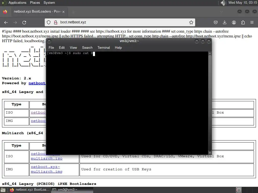
Task: Open Firefox account icon
Action: (x=234, y=22)
